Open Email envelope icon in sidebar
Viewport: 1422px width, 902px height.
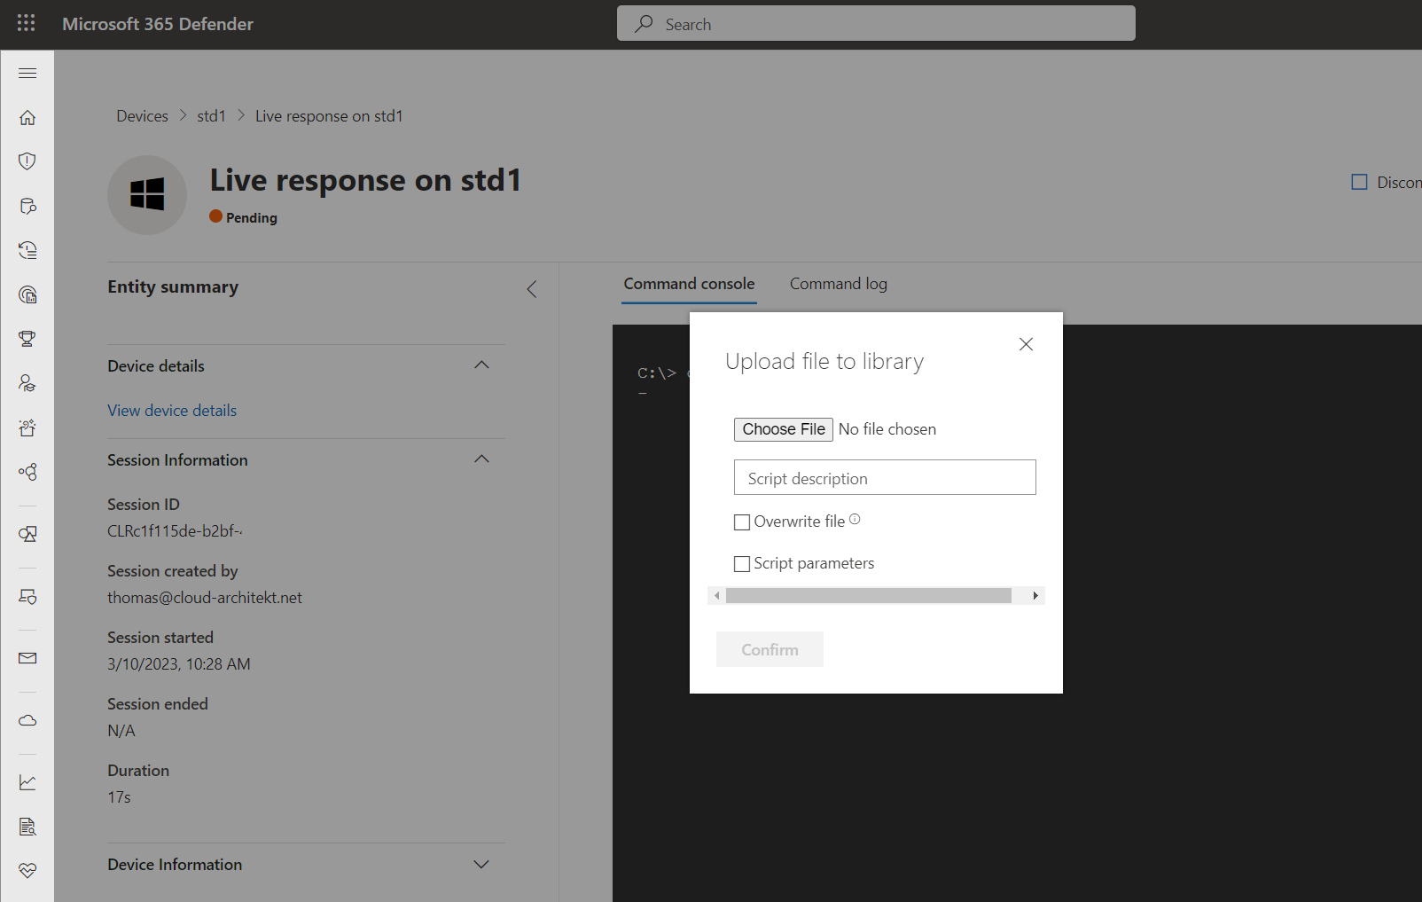[27, 658]
